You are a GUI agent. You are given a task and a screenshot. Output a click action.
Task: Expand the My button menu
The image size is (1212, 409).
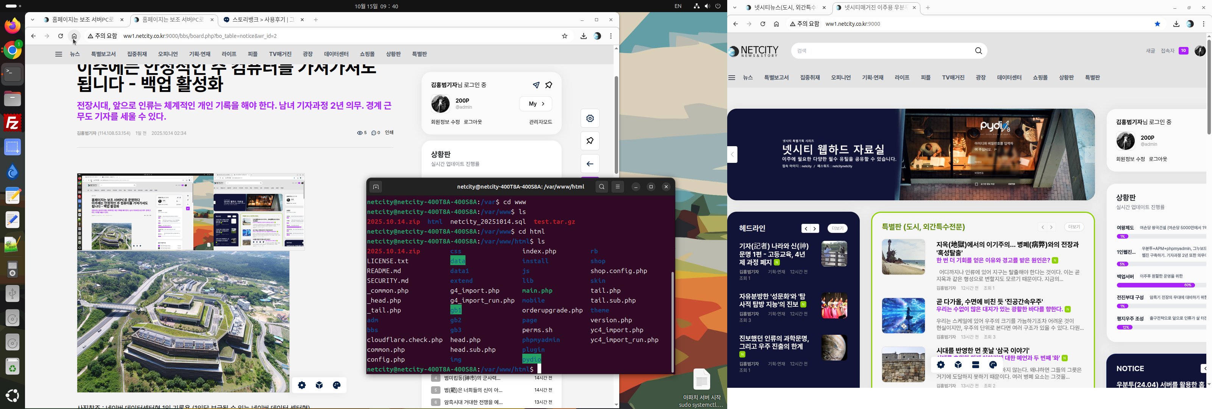[536, 103]
